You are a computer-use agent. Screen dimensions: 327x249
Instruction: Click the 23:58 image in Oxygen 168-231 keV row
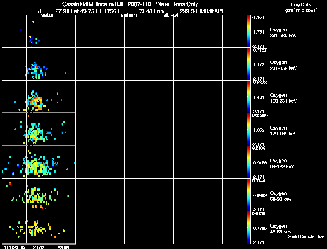[63, 96]
